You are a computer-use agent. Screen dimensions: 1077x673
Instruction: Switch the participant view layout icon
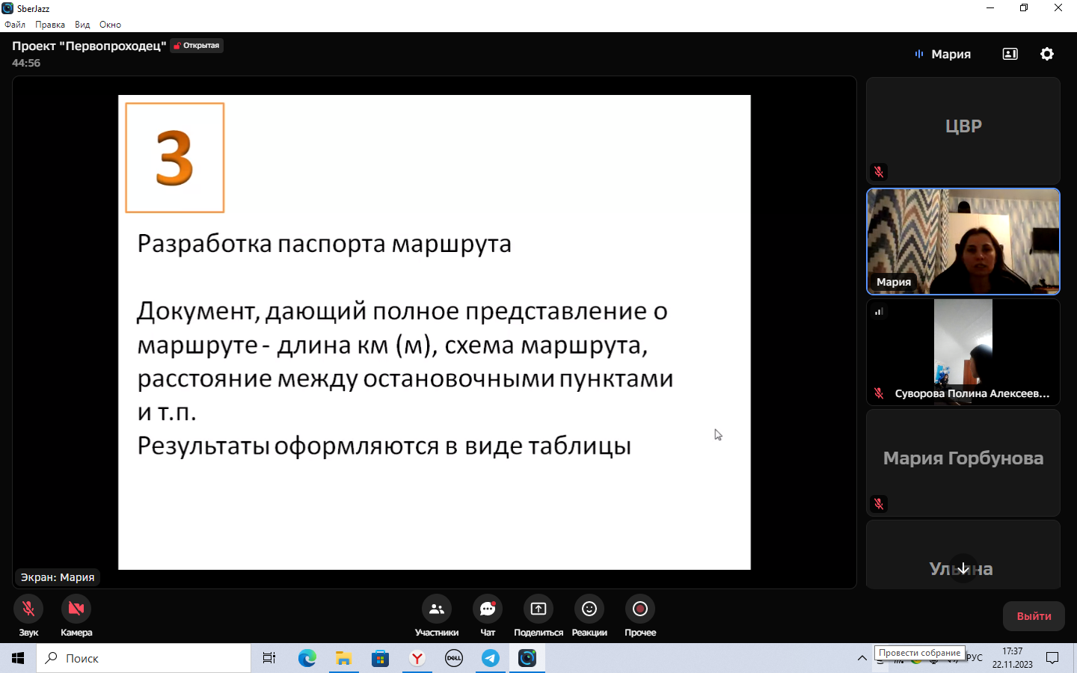click(1010, 54)
